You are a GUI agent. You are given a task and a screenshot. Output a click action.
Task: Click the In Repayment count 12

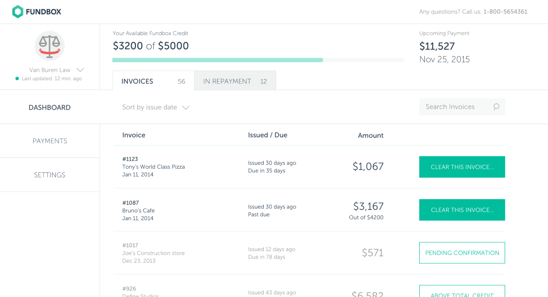pyautogui.click(x=264, y=82)
